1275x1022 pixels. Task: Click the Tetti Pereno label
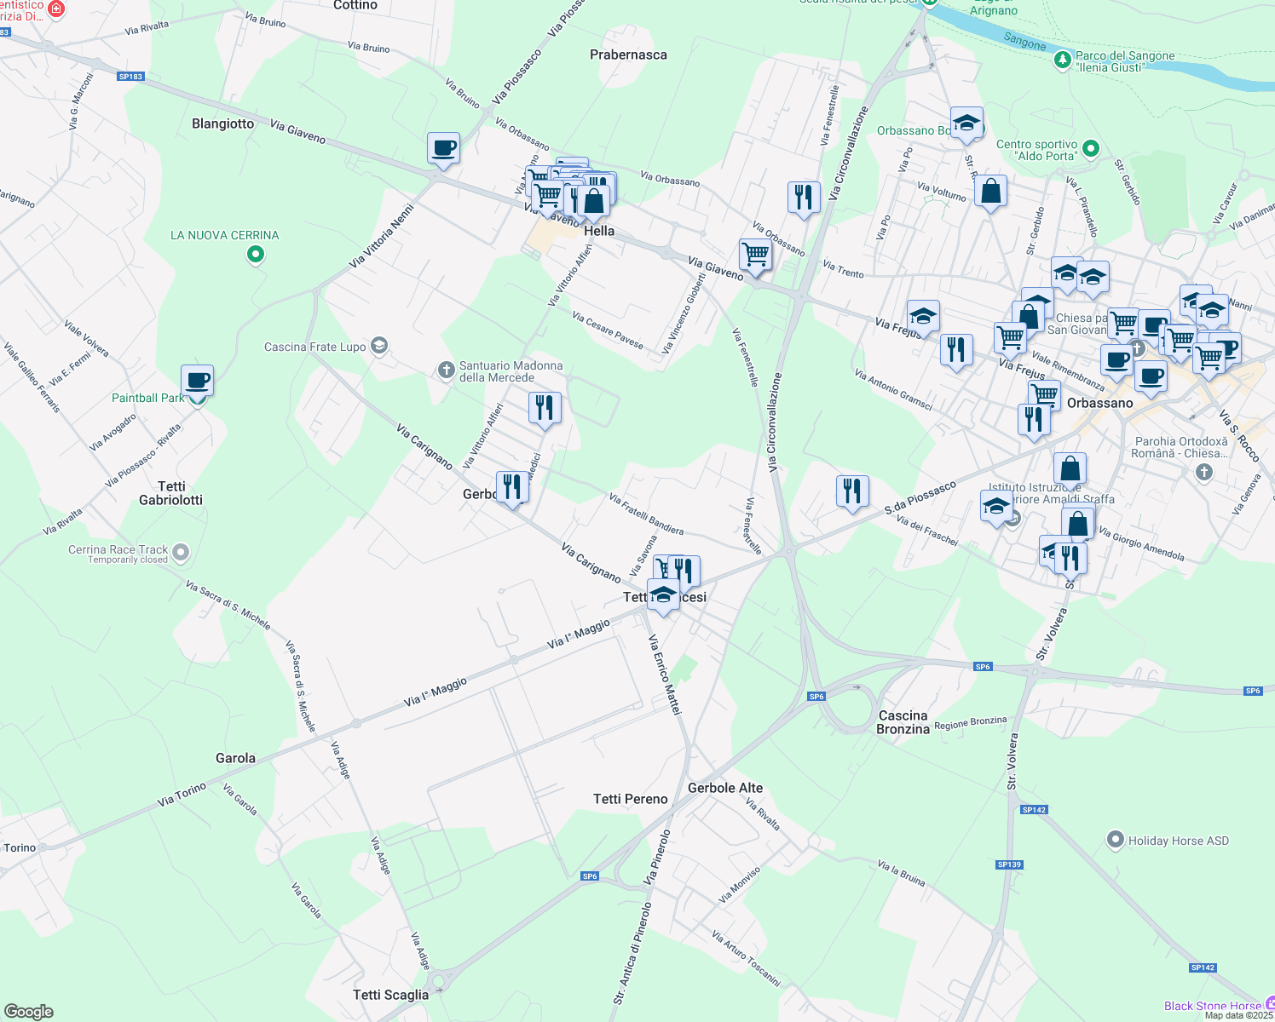(x=631, y=799)
